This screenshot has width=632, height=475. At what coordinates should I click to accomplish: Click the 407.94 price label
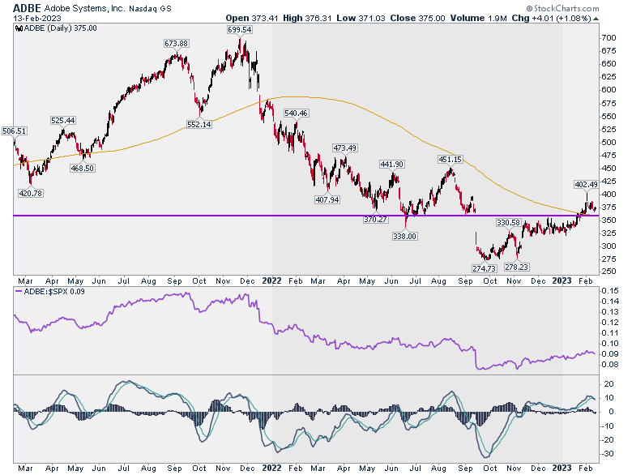point(327,199)
